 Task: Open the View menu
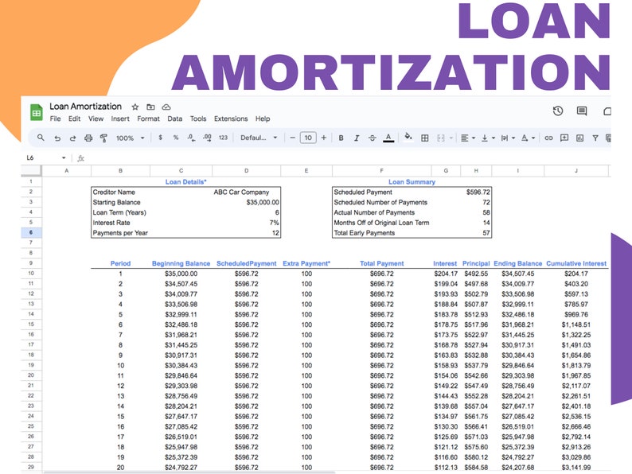point(96,118)
